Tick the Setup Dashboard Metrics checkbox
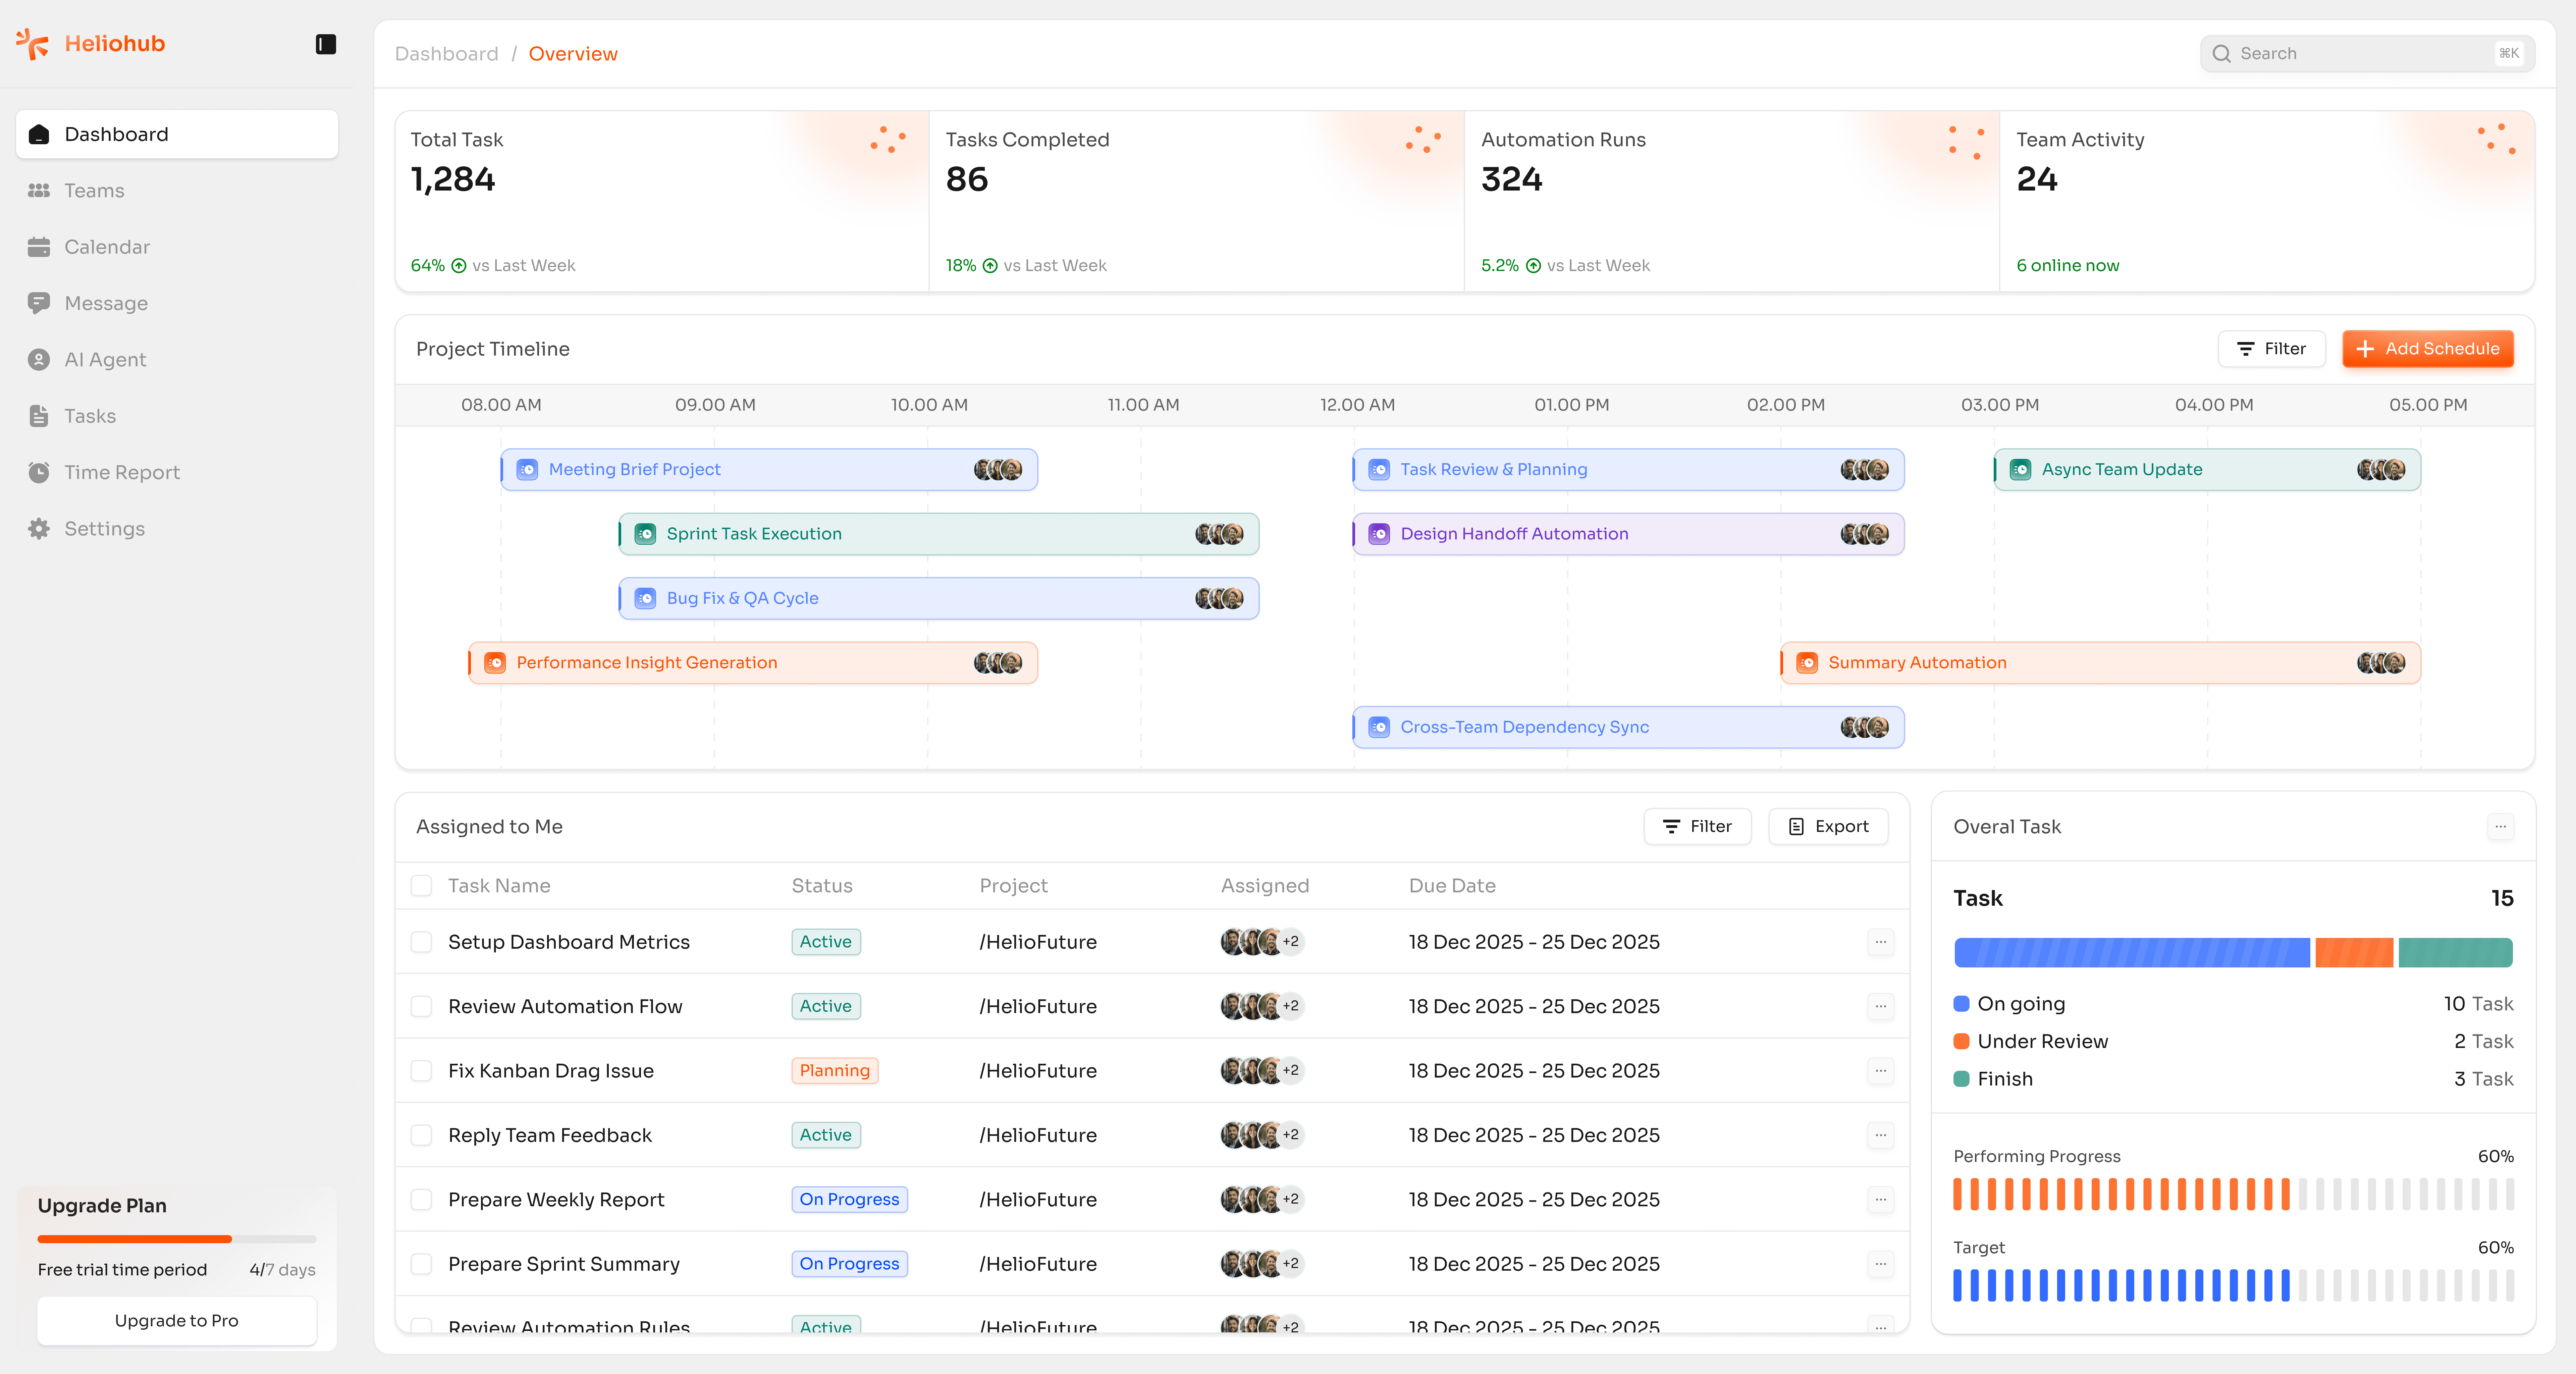This screenshot has height=1374, width=2576. 421,942
